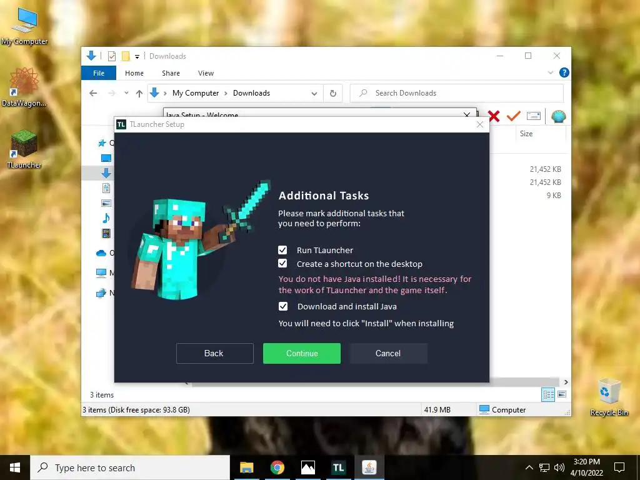The height and width of the screenshot is (480, 640).
Task: Switch to Java installer taskbar item
Action: tap(369, 467)
